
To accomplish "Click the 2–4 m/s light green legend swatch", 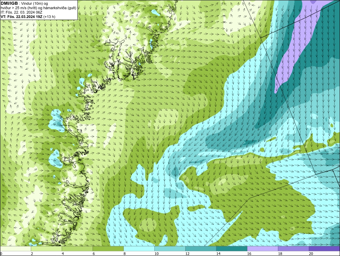I will point(46,249).
